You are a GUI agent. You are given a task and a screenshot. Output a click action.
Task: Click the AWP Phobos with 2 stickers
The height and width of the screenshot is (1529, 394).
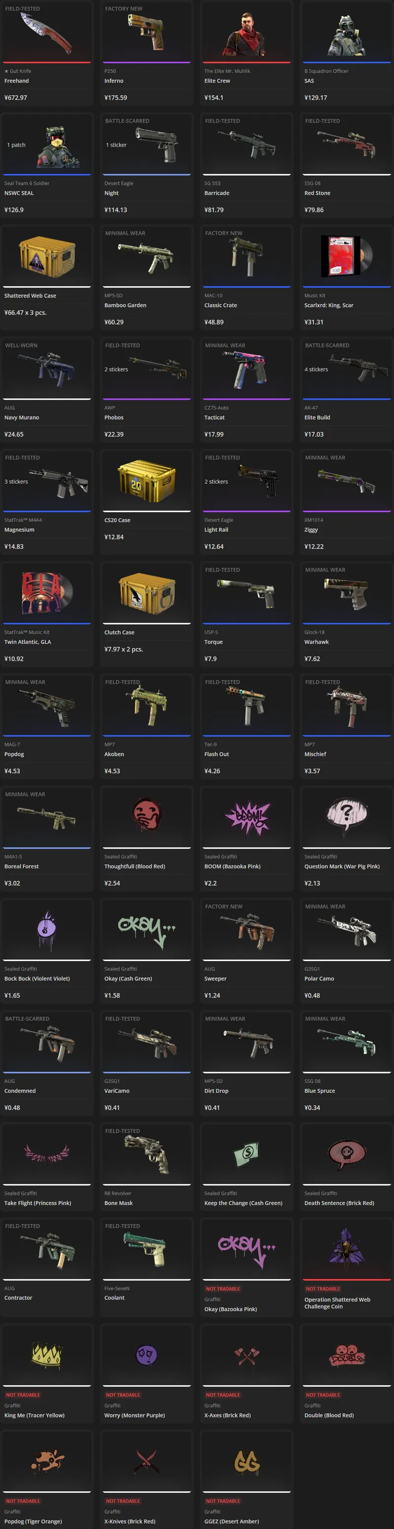147,389
